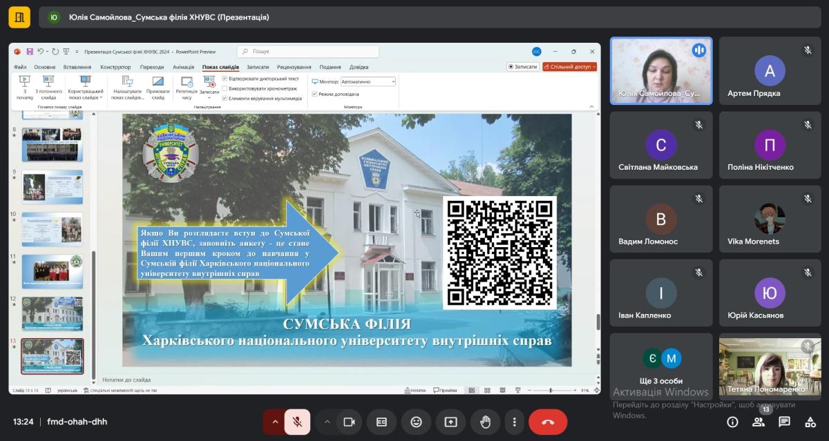Open the 'Ще 3 особи' participants tile
Screen dimensions: 829x441
pyautogui.click(x=661, y=367)
